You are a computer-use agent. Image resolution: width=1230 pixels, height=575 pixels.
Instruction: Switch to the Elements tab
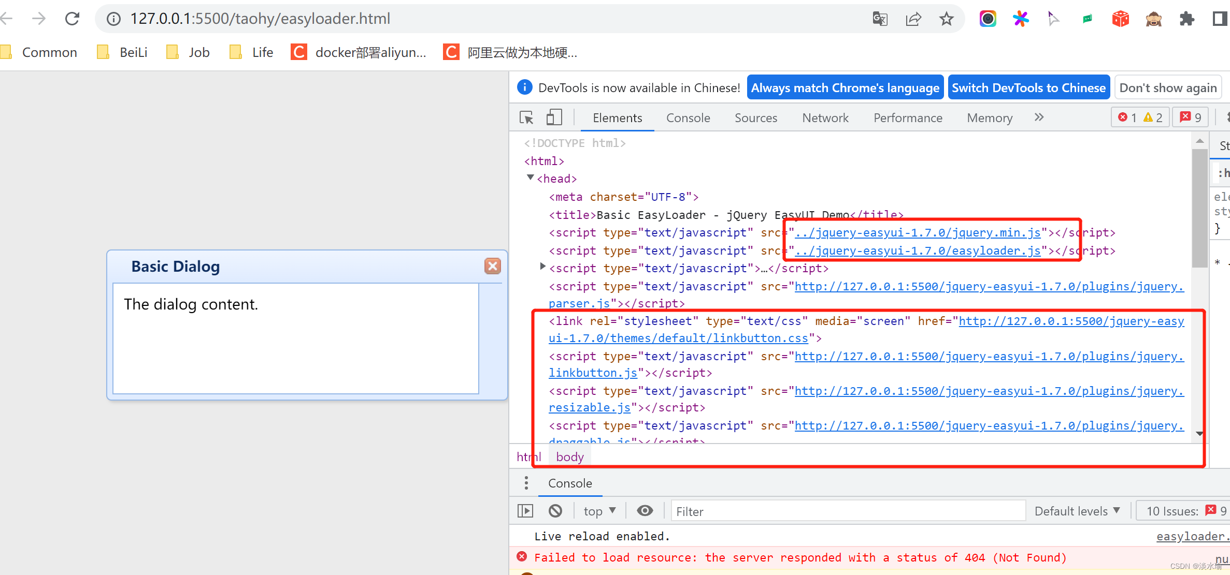(x=617, y=118)
